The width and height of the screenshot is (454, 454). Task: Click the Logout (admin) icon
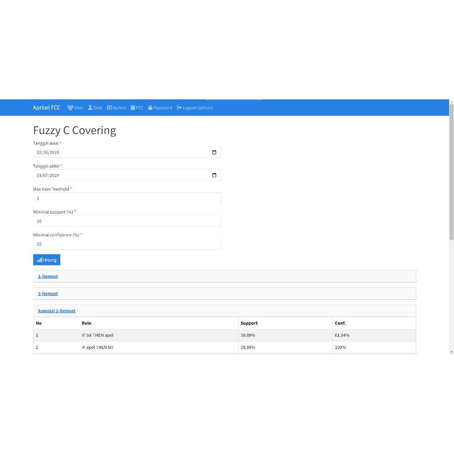(x=179, y=108)
